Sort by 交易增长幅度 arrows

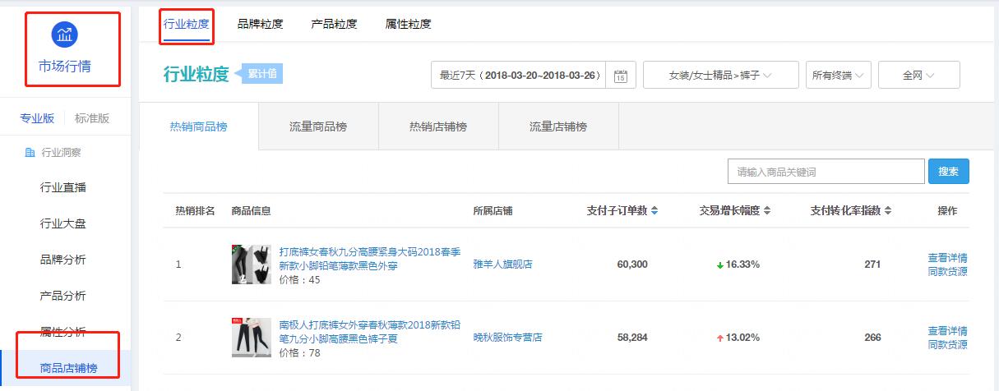767,210
